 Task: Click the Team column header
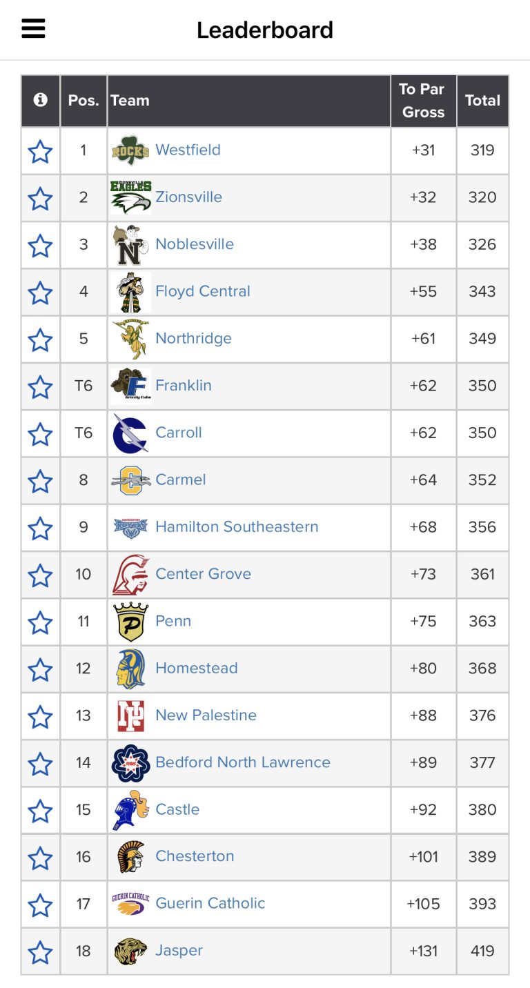pos(130,100)
